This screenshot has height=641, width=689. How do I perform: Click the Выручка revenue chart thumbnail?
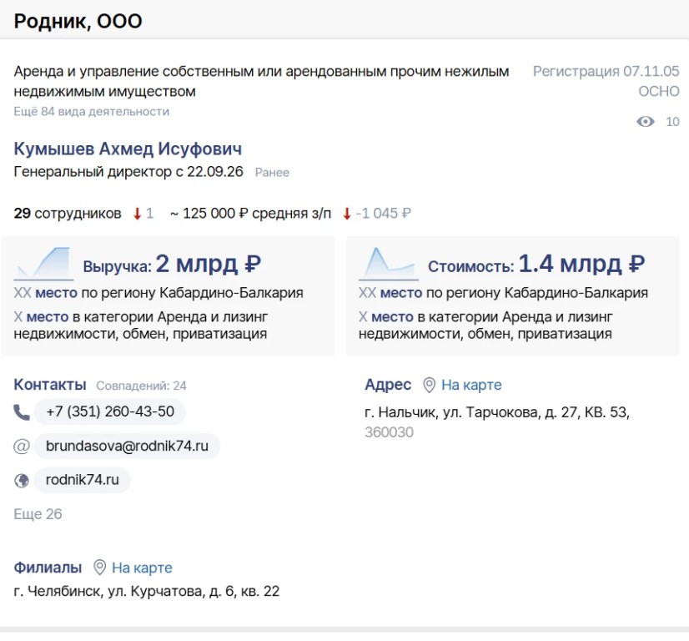pyautogui.click(x=43, y=264)
